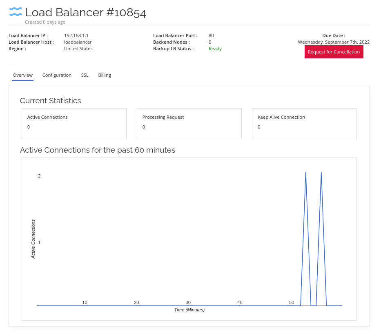
Task: Click the Processing Request statistic card
Action: pyautogui.click(x=189, y=123)
